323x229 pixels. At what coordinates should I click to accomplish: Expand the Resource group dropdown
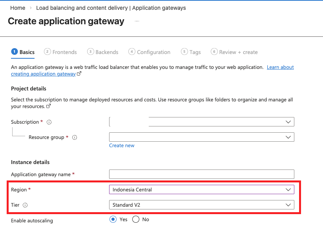tap(201, 137)
